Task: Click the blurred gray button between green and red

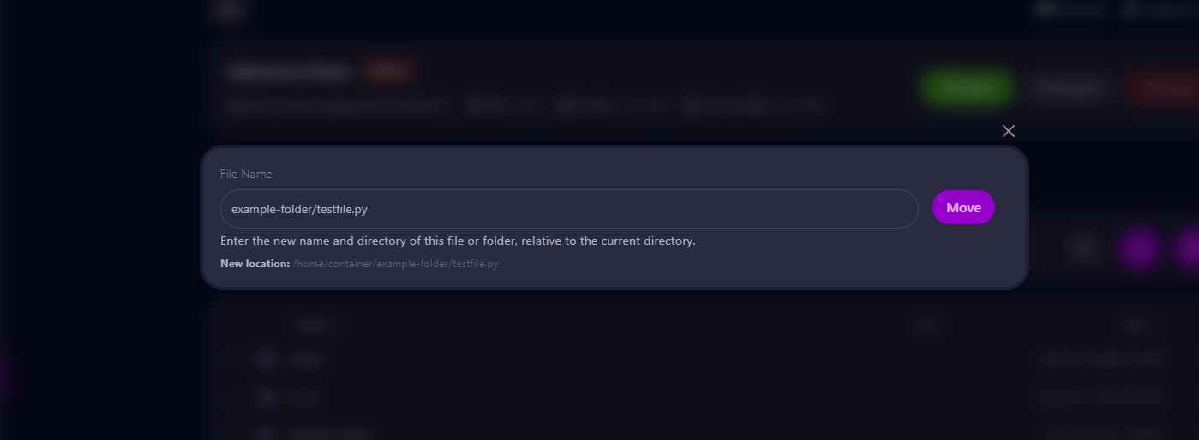Action: tap(1070, 88)
